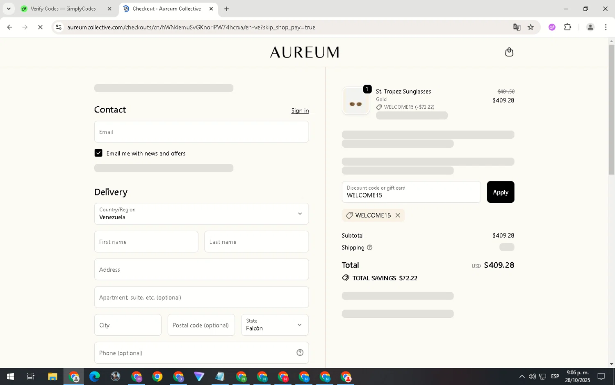
Task: Switch to the Verify Codes SimplyCodes tab
Action: click(66, 9)
